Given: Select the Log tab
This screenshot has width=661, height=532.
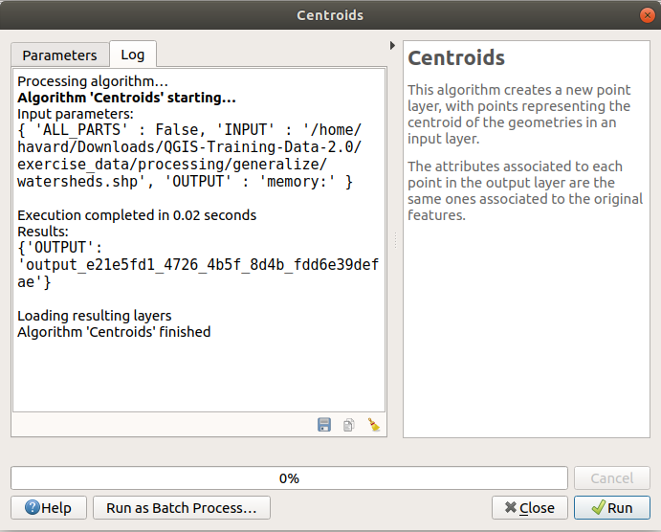Looking at the screenshot, I should click(x=132, y=55).
